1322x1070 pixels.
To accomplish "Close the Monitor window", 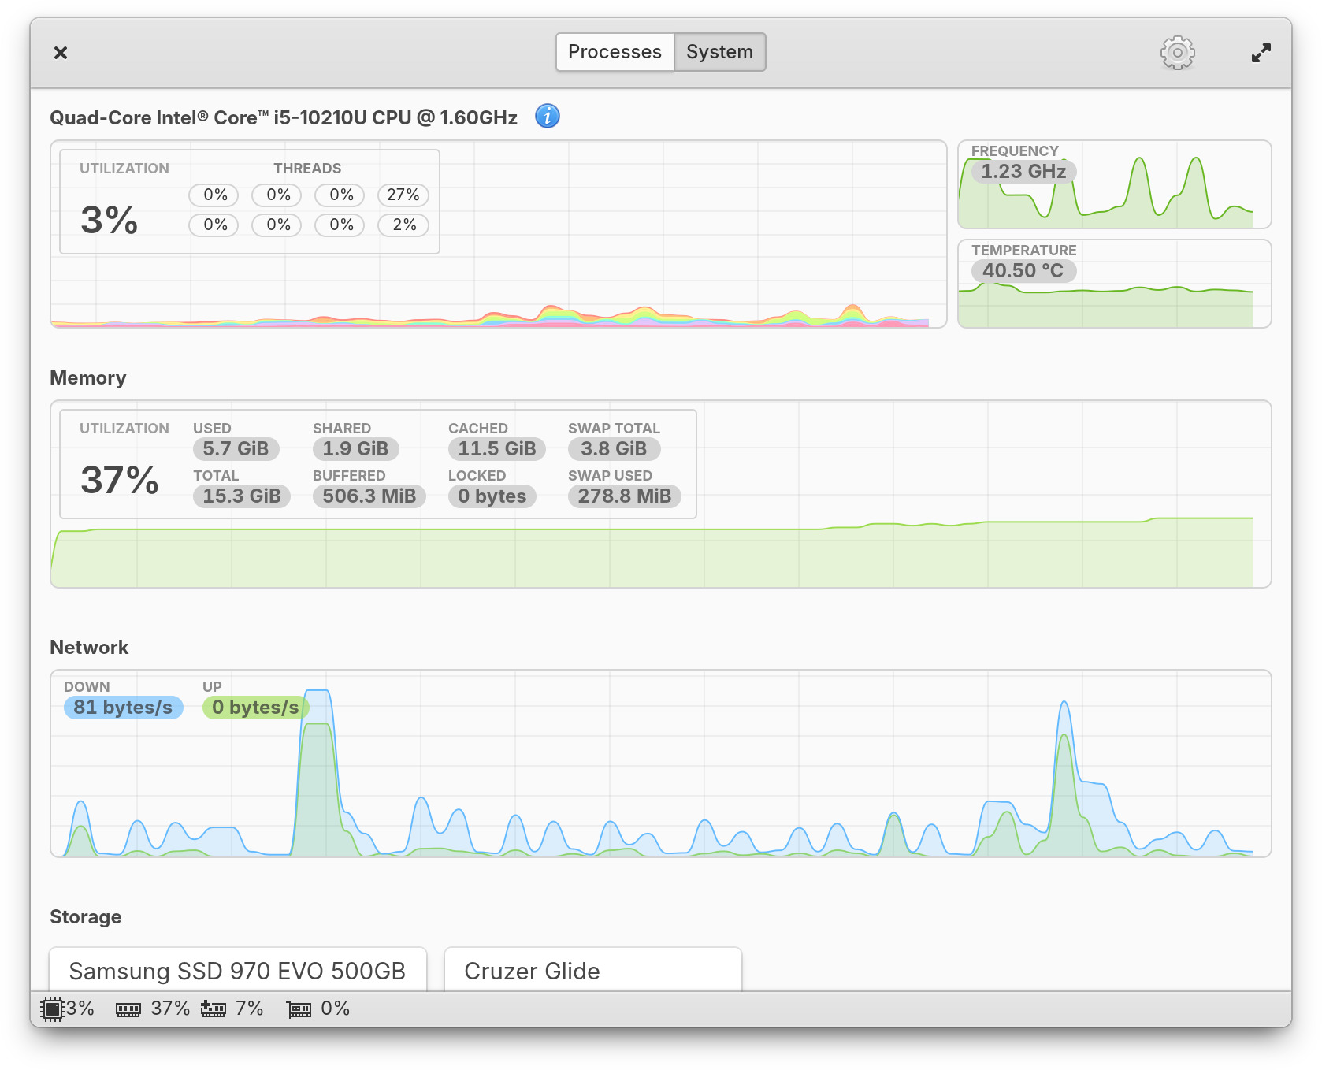I will (61, 53).
